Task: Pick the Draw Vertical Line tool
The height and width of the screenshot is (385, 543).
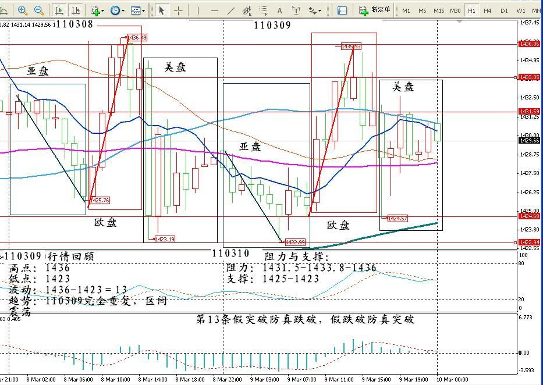Action: click(198, 10)
